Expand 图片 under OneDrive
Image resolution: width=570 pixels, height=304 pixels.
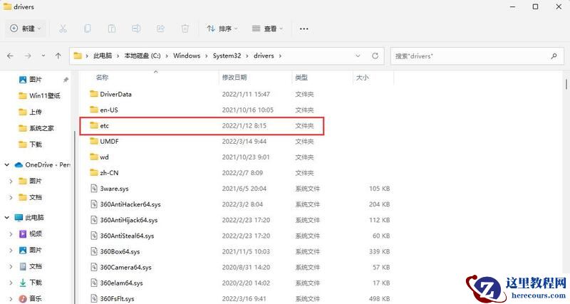pos(11,181)
